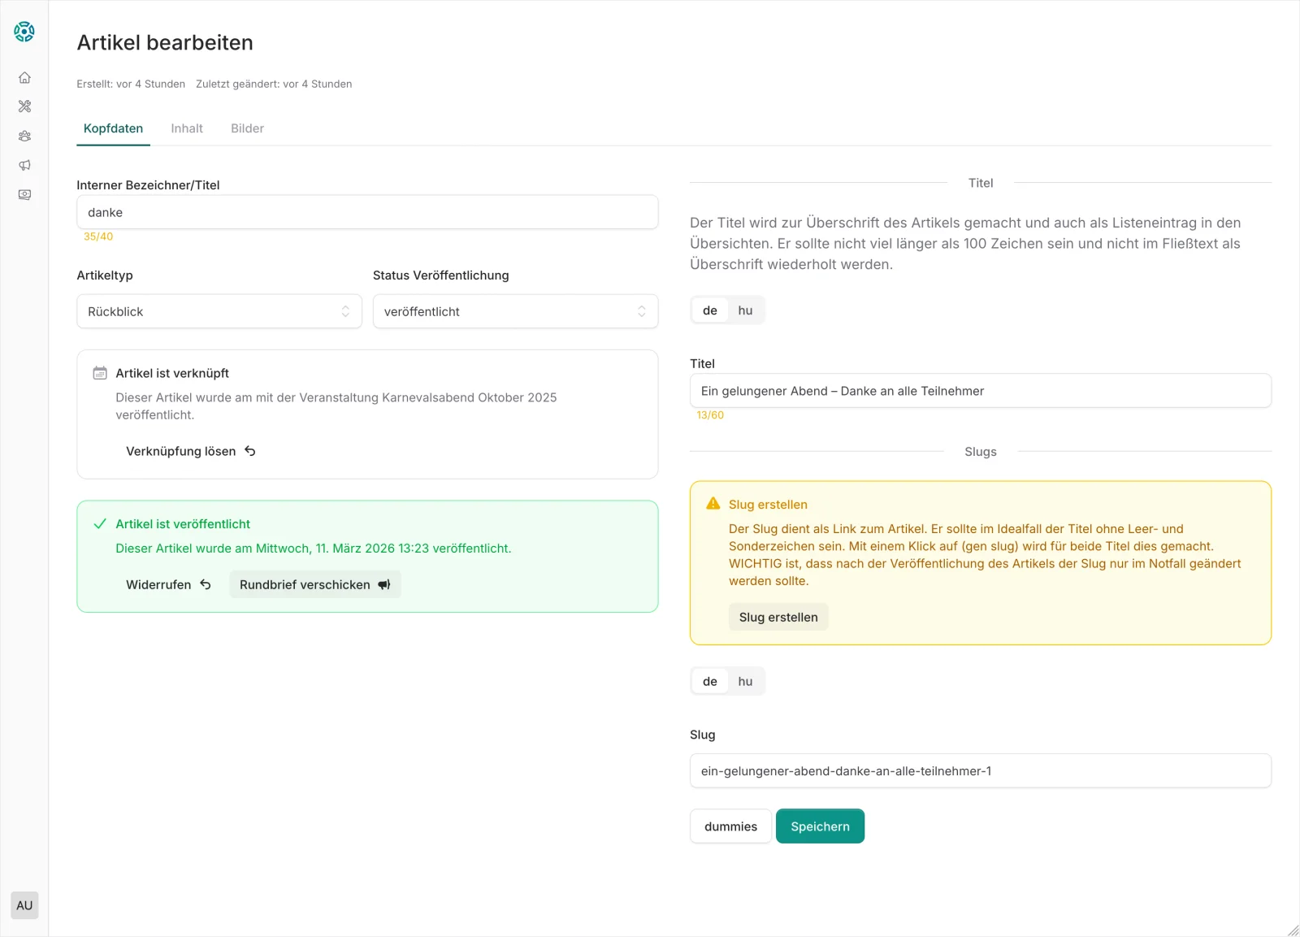1300x937 pixels.
Task: Click the Rundbrief verschicken button
Action: tap(314, 585)
